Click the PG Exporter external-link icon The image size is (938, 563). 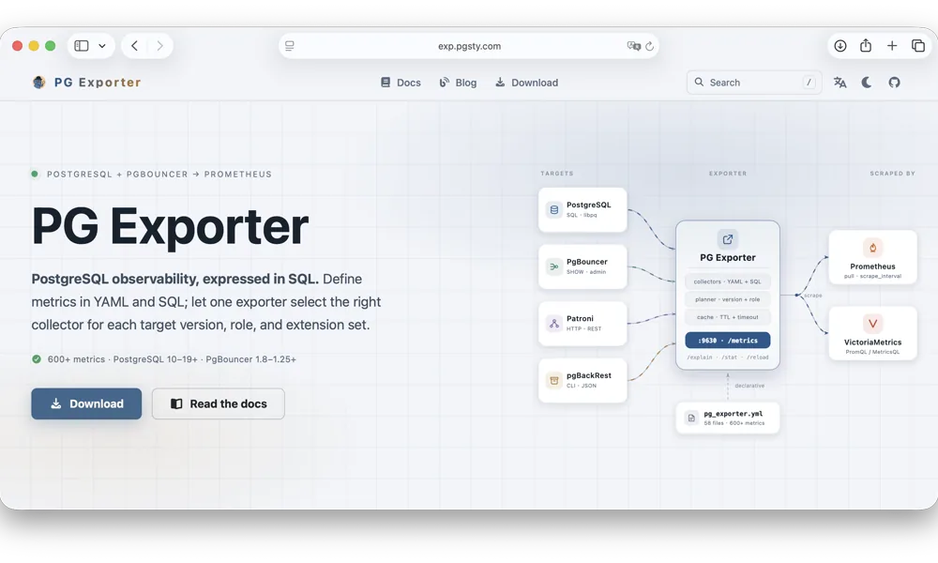coord(728,239)
